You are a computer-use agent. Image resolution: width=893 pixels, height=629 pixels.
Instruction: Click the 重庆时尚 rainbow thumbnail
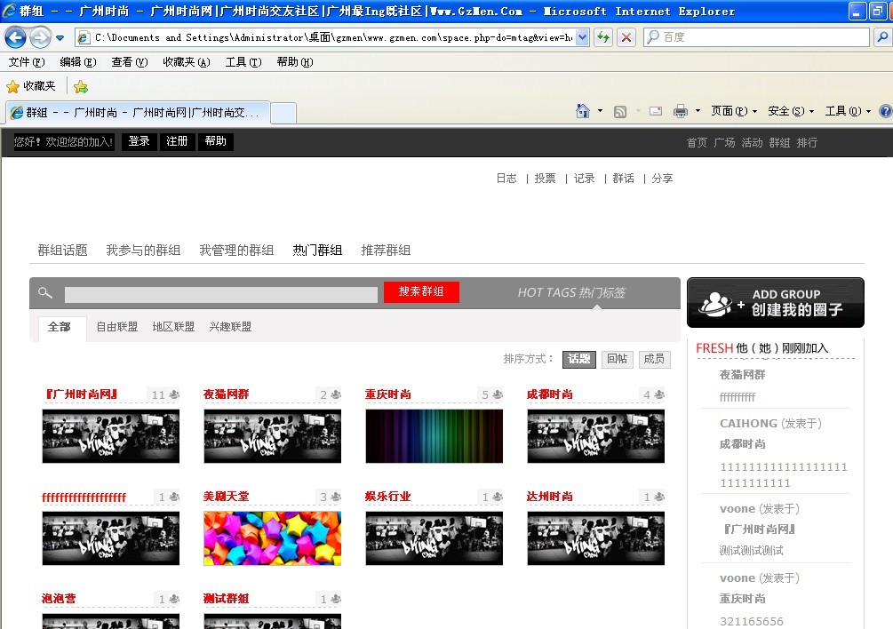point(434,436)
